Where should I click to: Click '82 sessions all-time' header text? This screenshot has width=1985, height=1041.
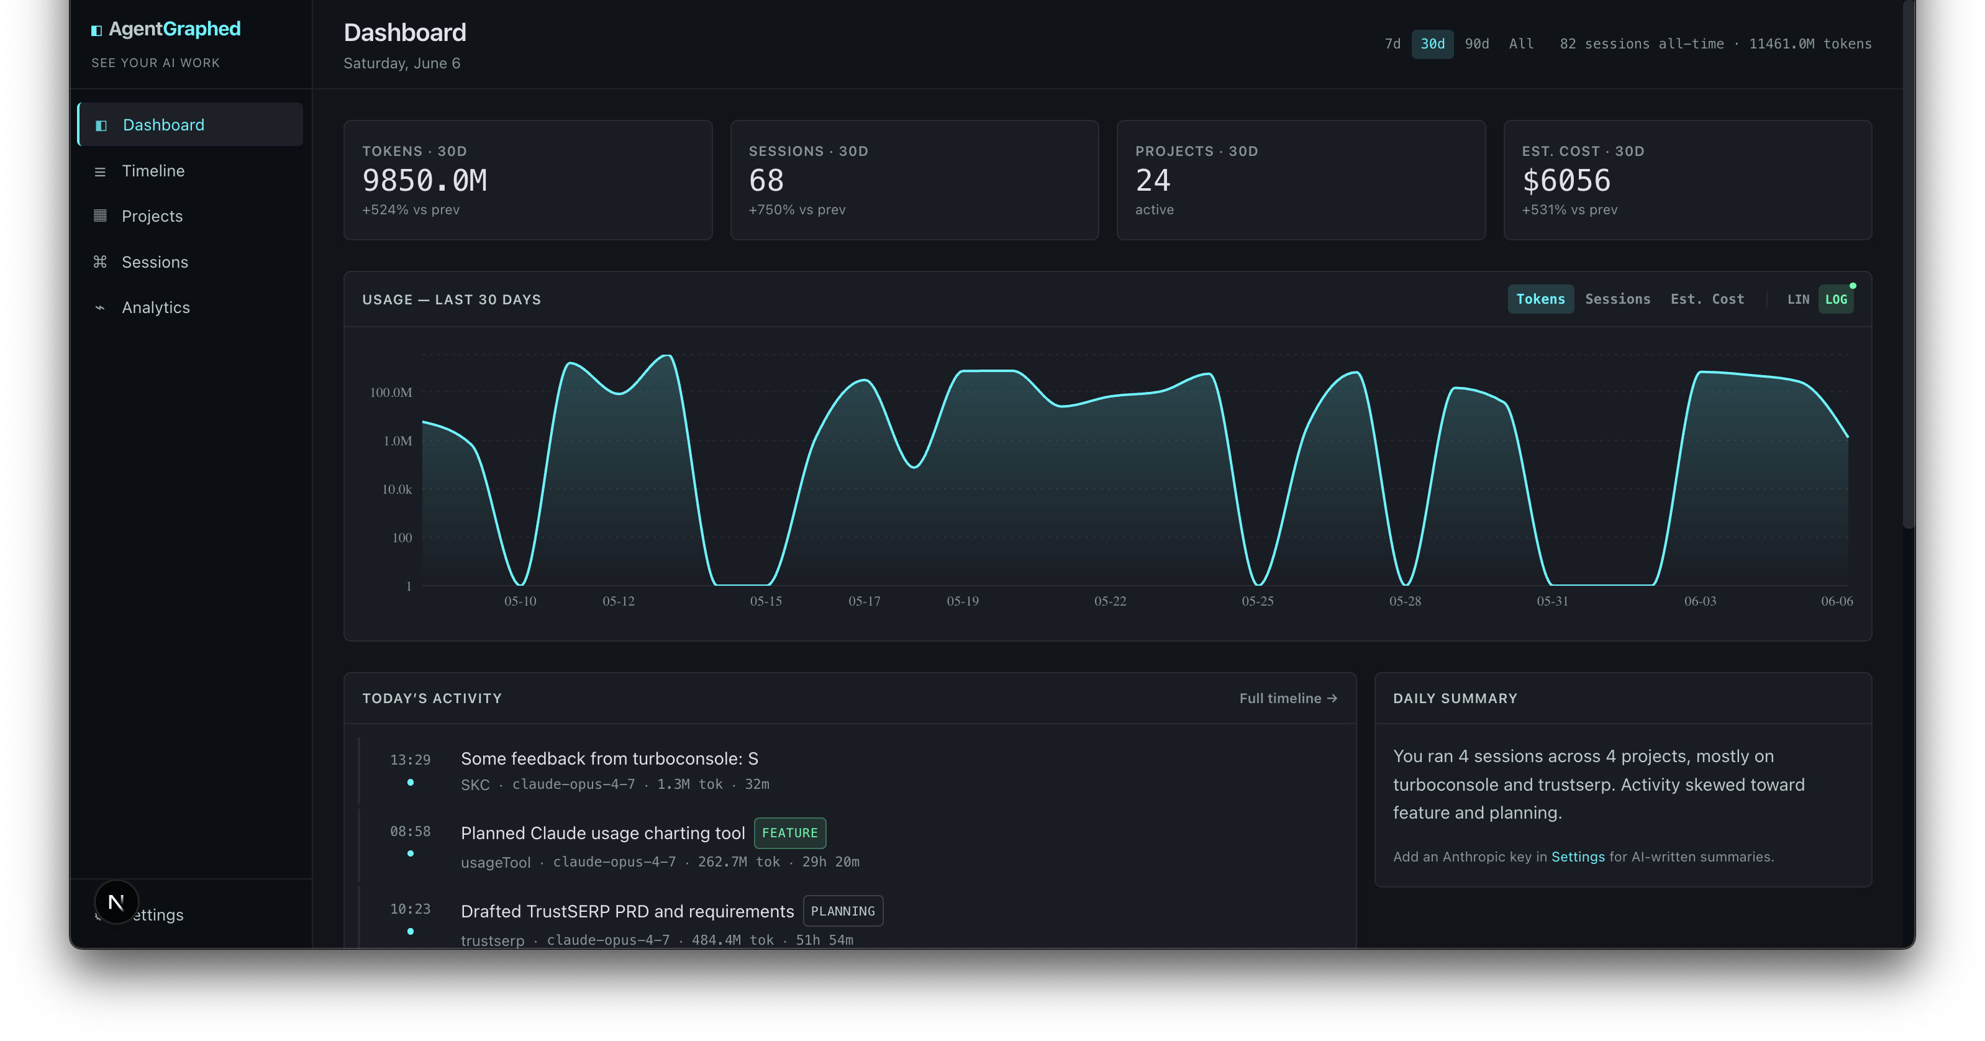click(1642, 44)
